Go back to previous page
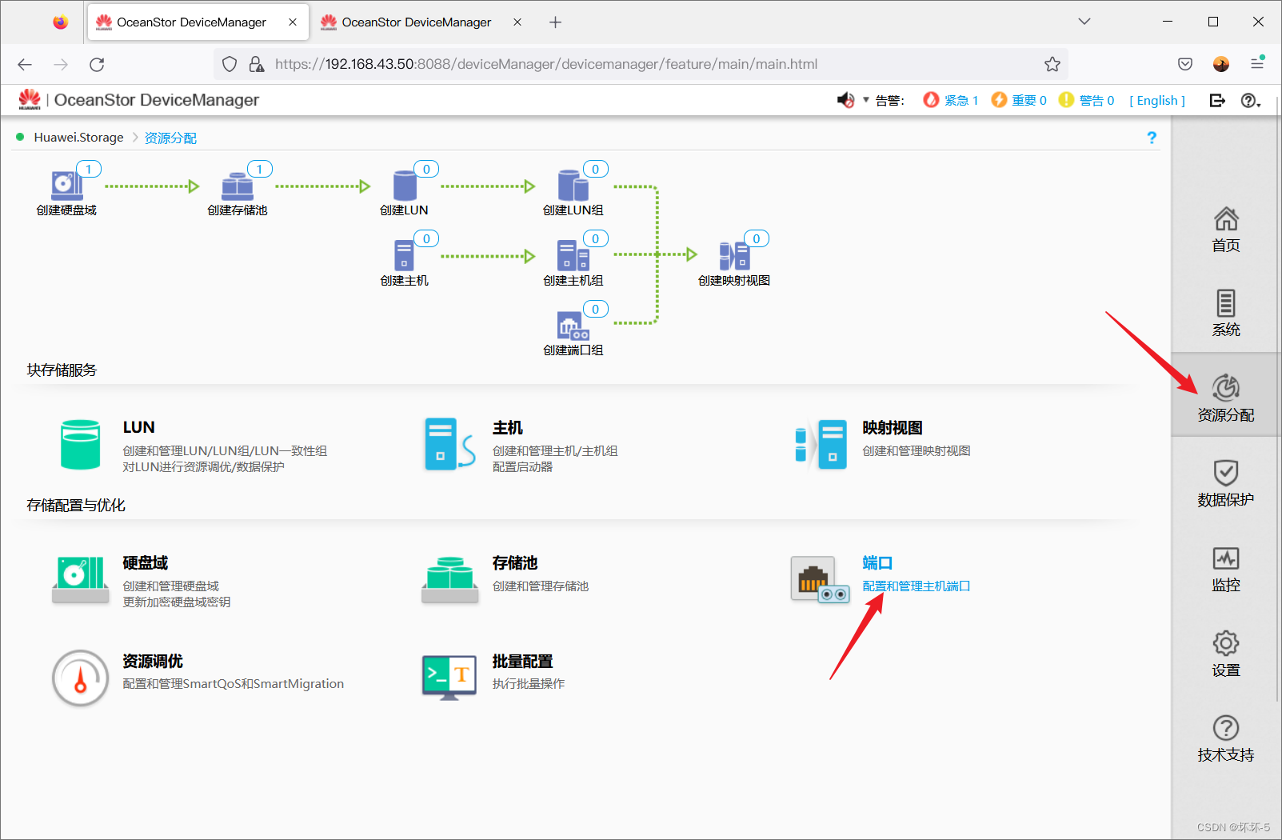 coord(25,64)
